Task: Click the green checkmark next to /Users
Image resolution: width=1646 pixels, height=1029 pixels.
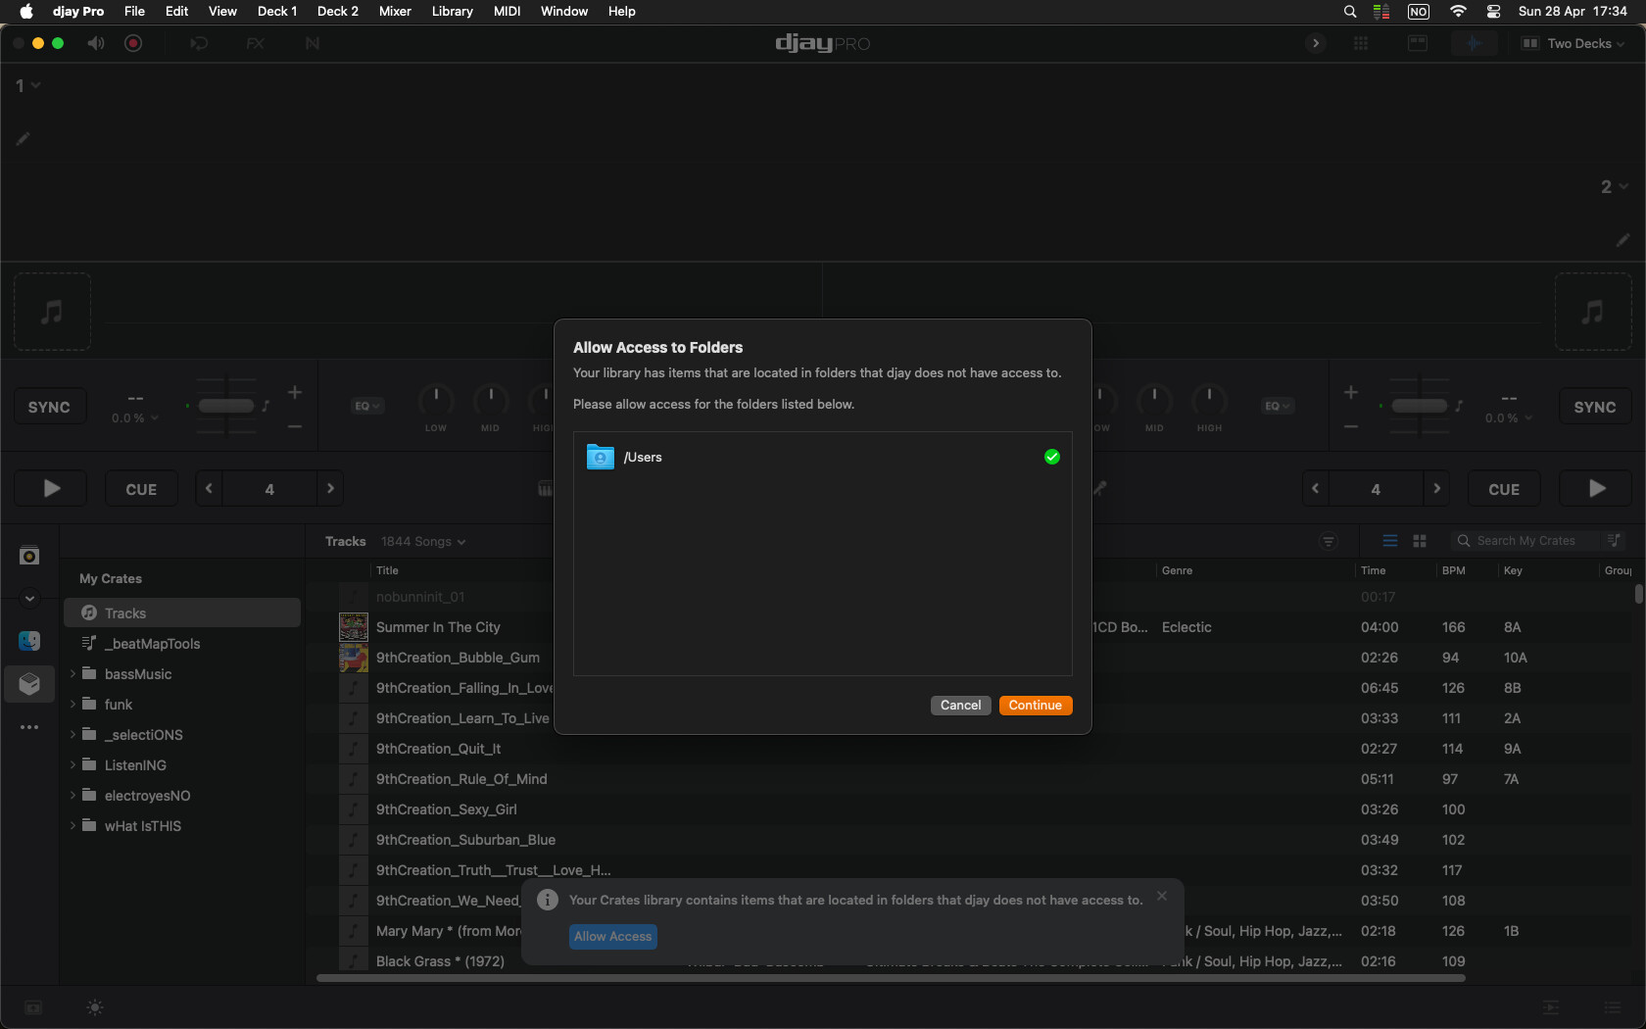Action: click(x=1051, y=457)
